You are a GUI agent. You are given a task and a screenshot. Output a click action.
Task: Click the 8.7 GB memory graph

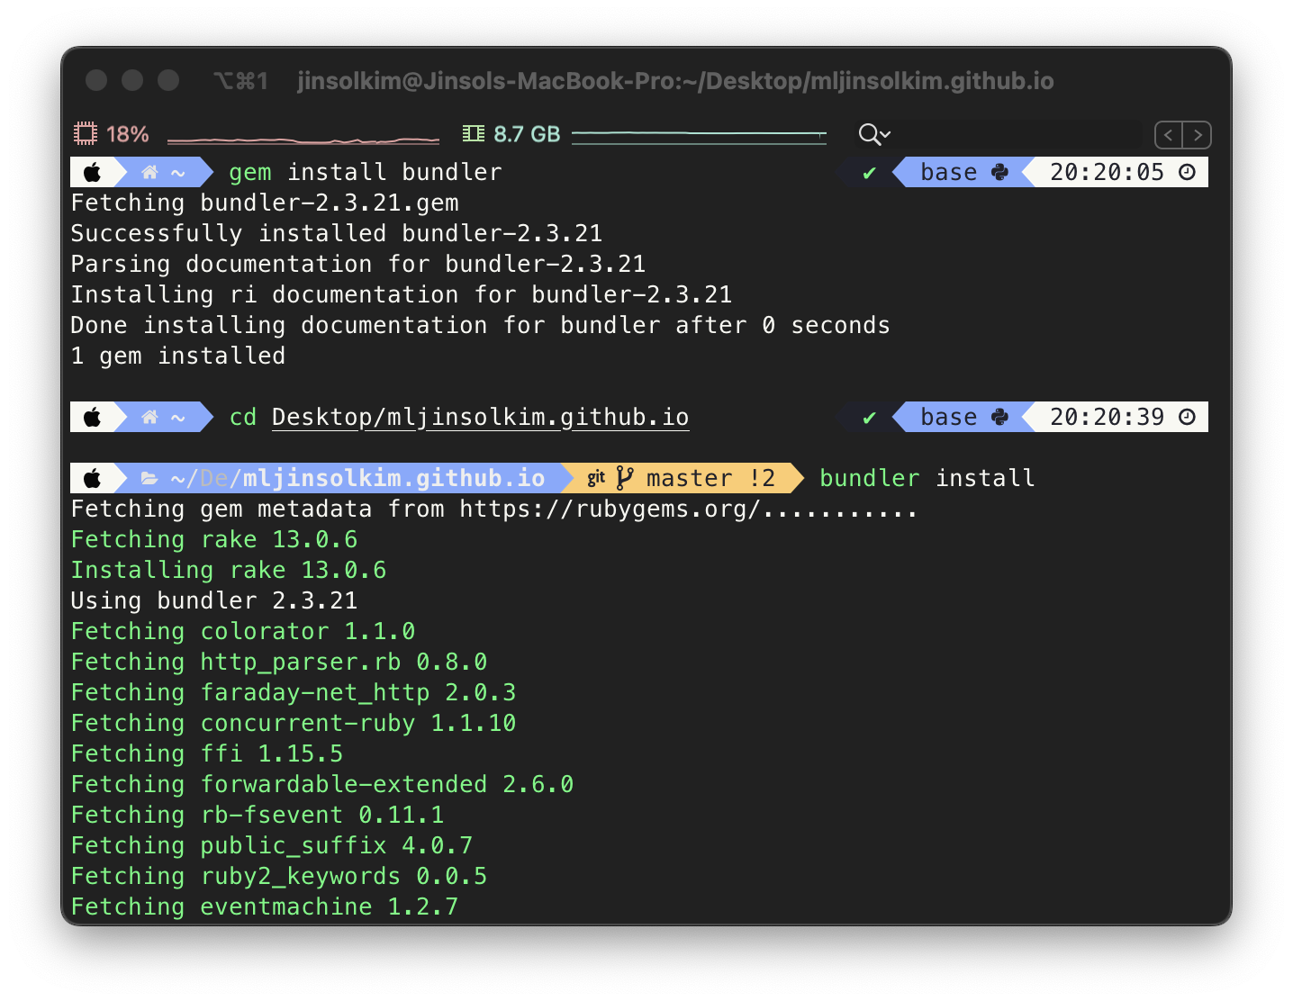point(699,136)
